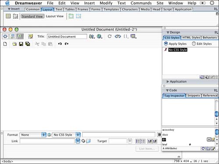Image resolution: width=219 pixels, height=164 pixels.
Task: Select the body tag in status bar
Action: pos(7,161)
